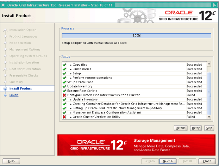The width and height of the screenshot is (219, 166).
Task: Click the status list scrollbar thumb
Action: [209, 93]
